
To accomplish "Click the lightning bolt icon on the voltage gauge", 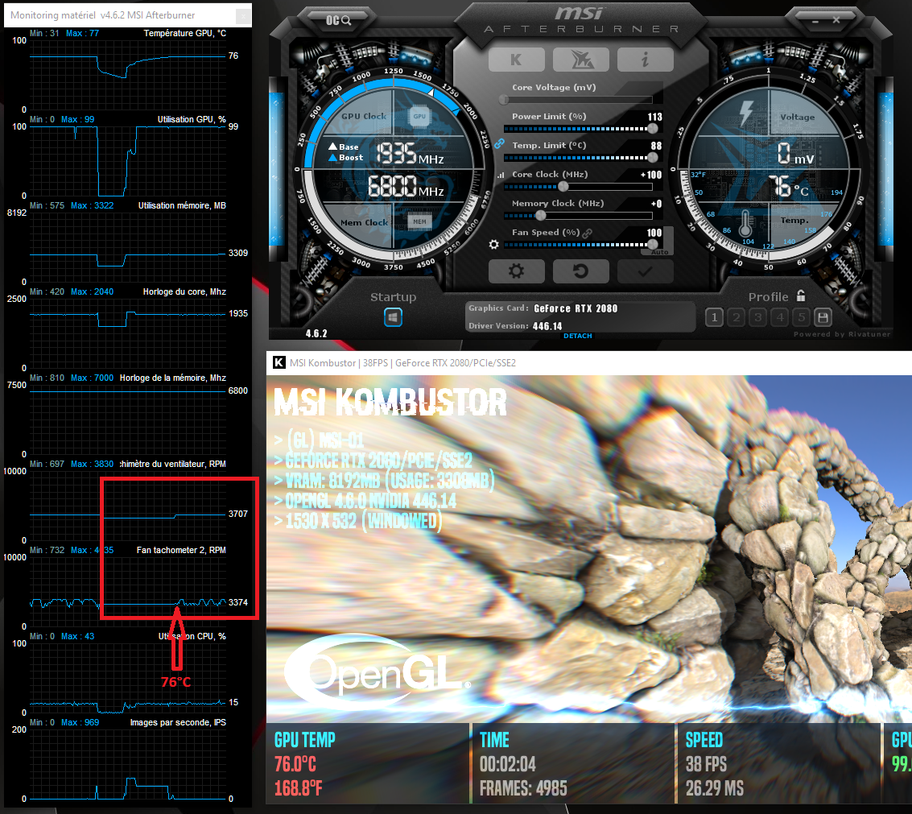I will click(746, 114).
